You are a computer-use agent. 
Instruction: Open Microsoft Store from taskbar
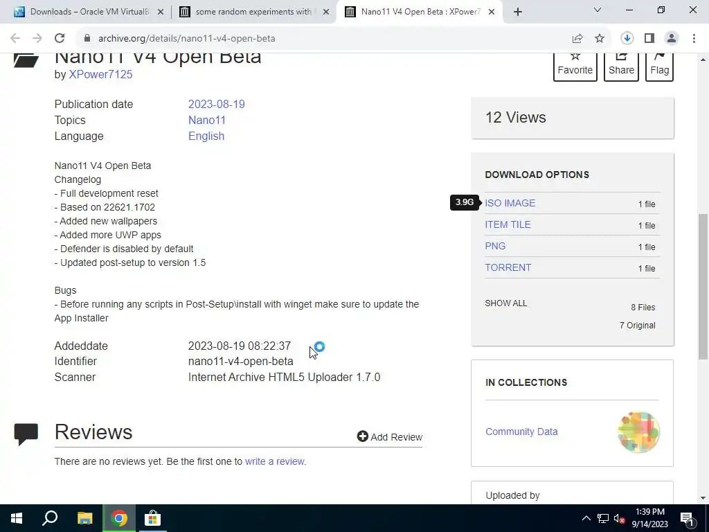(x=153, y=518)
